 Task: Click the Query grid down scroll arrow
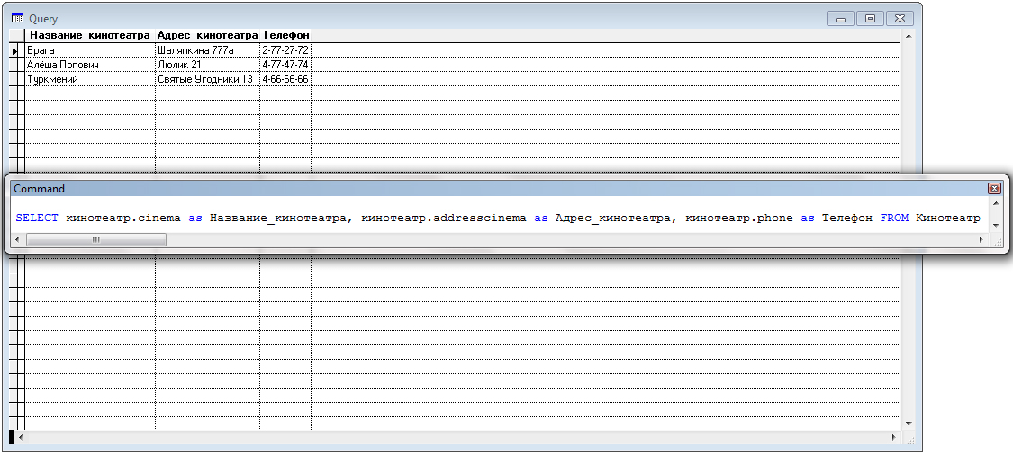coord(909,423)
